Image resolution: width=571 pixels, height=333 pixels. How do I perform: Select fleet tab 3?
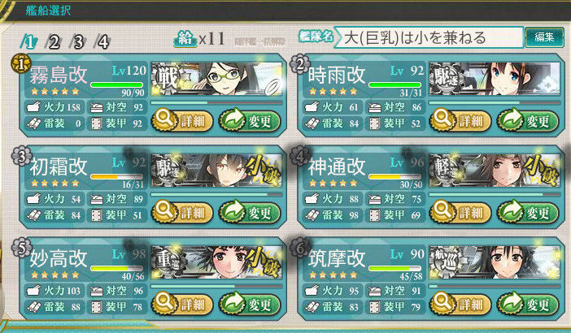pyautogui.click(x=77, y=42)
